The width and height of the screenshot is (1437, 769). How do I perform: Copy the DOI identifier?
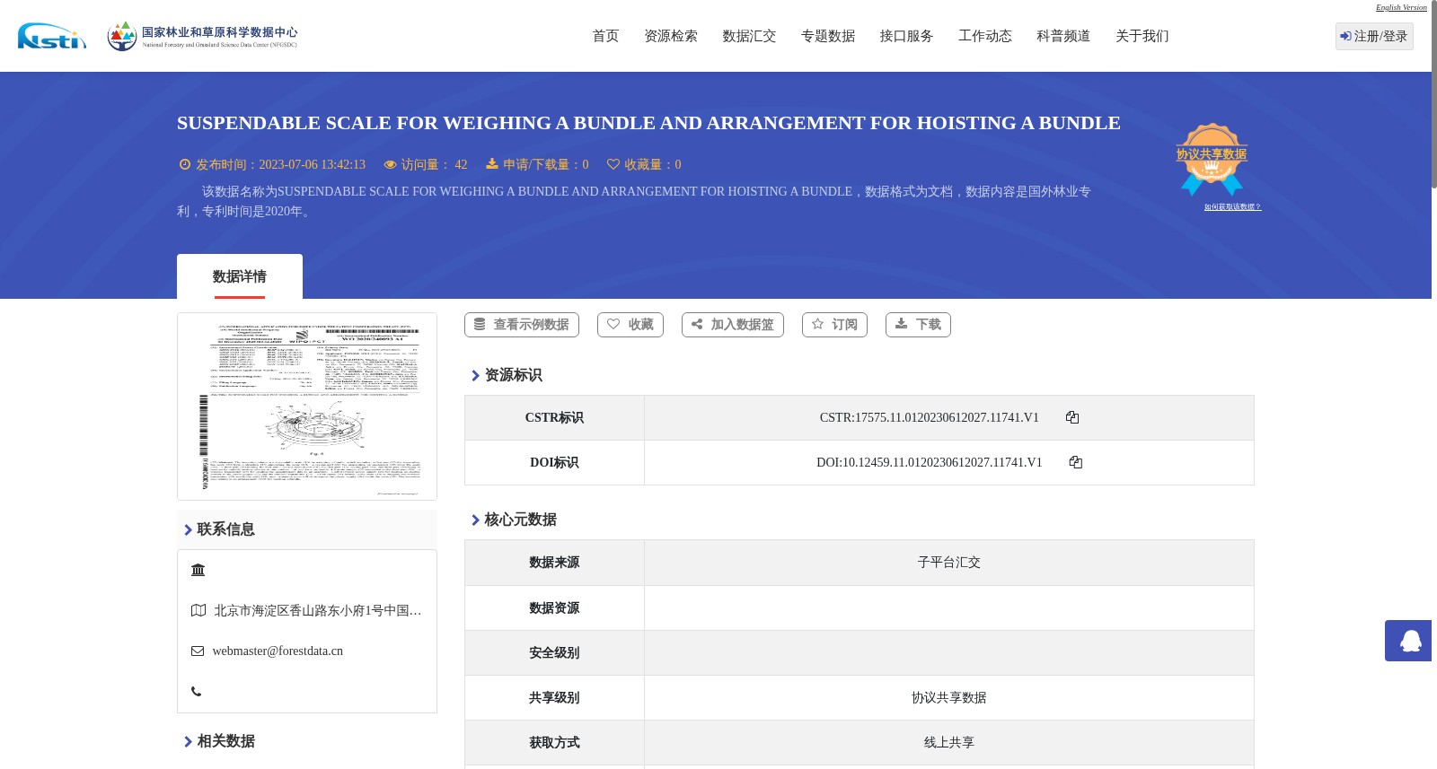(1076, 462)
